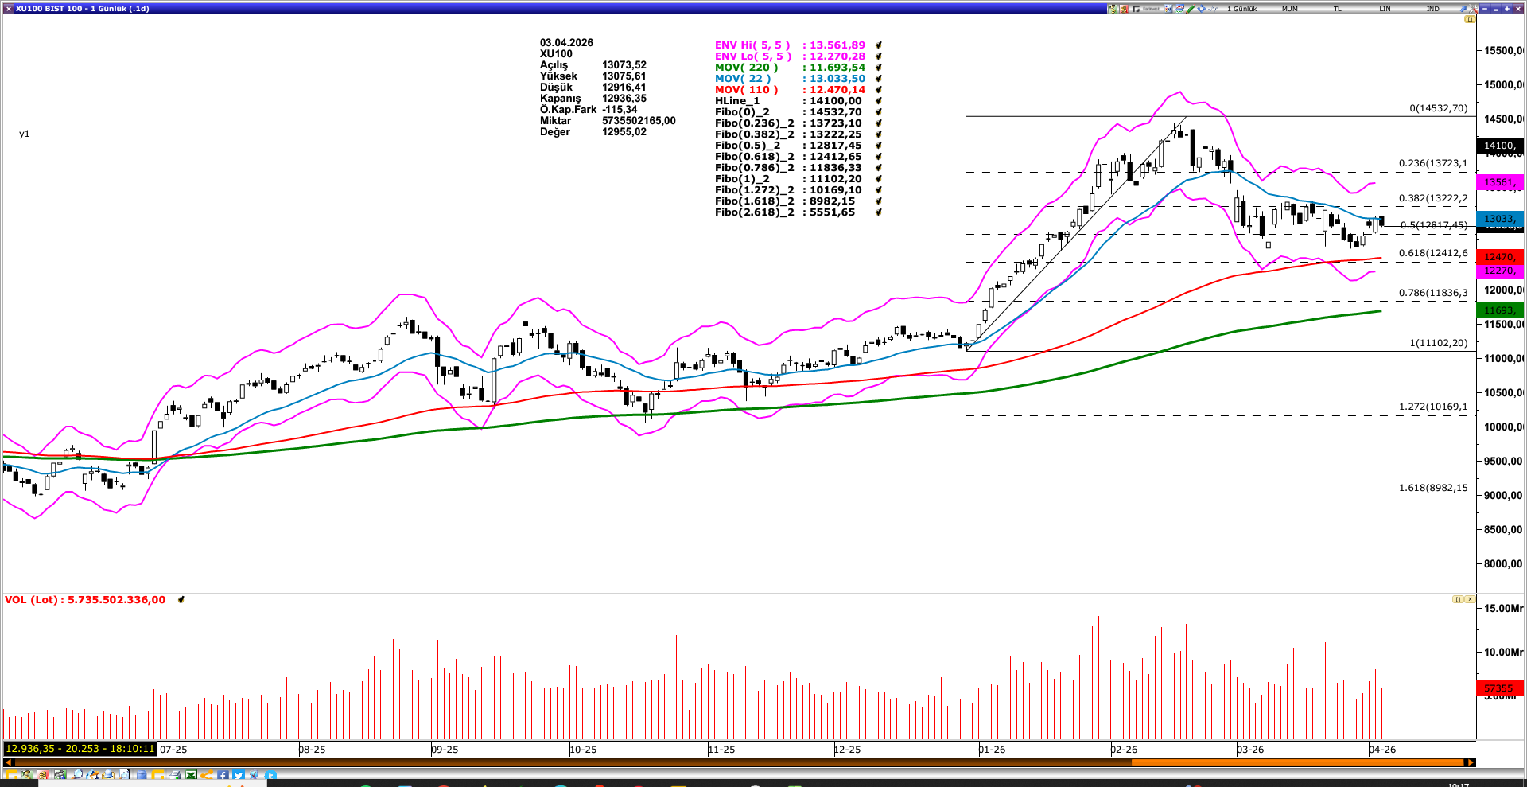Image resolution: width=1527 pixels, height=787 pixels.
Task: Click the orange share icon in bottom toolbar
Action: point(206,774)
